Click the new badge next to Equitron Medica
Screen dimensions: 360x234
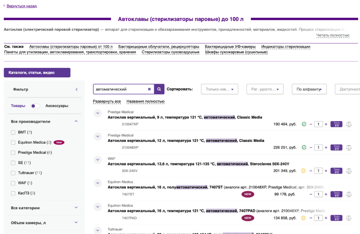pyautogui.click(x=59, y=142)
